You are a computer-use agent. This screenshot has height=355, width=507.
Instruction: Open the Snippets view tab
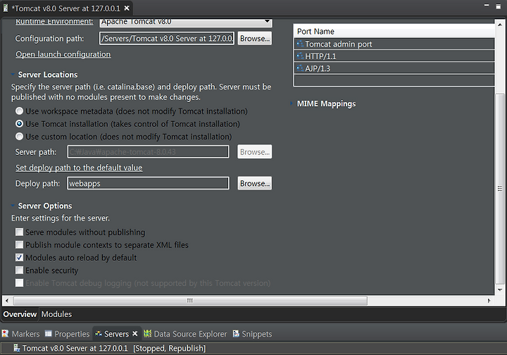click(253, 334)
